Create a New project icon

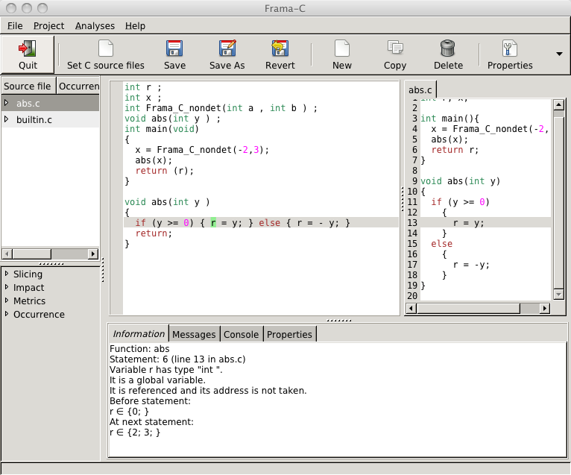pos(342,48)
